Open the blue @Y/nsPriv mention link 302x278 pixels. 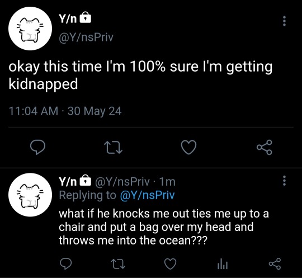click(147, 195)
